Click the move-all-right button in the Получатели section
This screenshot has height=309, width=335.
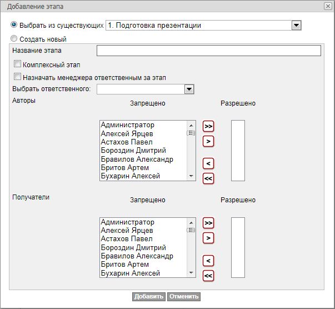tap(208, 223)
